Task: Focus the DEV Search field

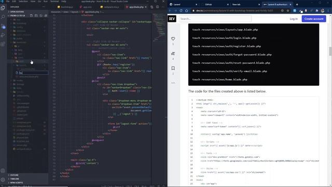Action: point(215,19)
